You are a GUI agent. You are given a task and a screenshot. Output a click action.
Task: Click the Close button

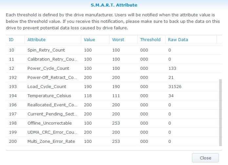205,158
